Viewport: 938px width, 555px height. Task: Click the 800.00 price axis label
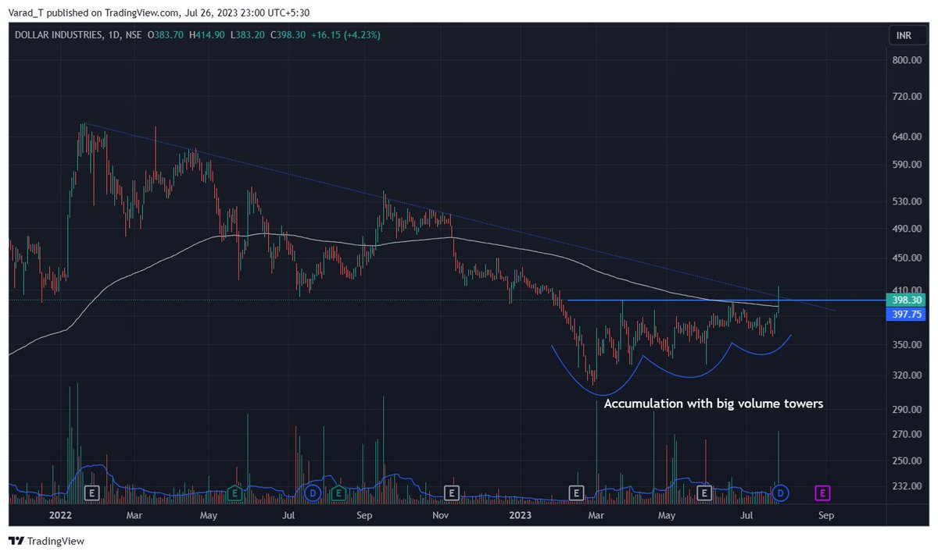pos(908,60)
